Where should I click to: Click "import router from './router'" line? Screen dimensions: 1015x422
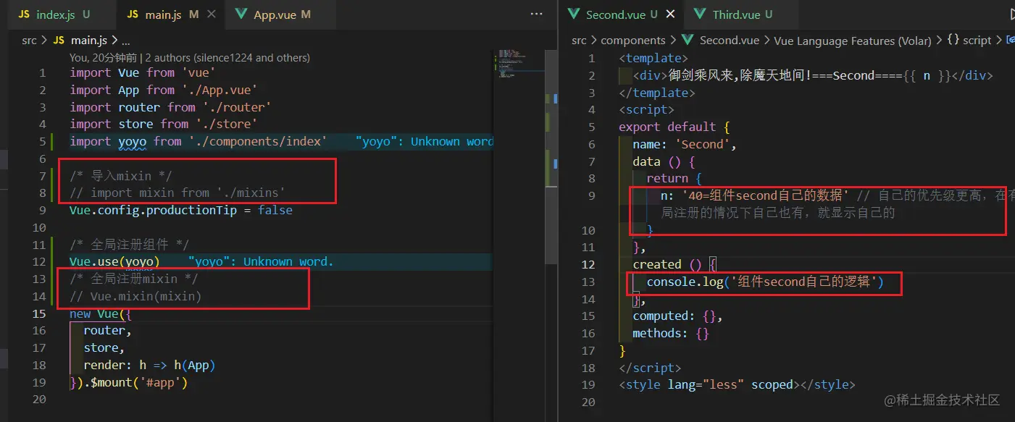coord(170,107)
